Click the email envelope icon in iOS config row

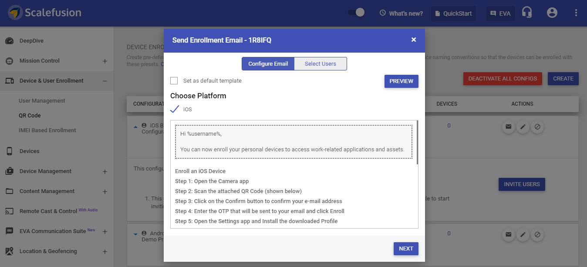click(x=508, y=127)
